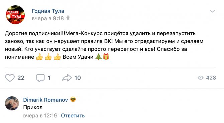This screenshot has height=123, width=224.
Task: Click the comment timestamp вчера в 12:19
Action: click(40, 116)
